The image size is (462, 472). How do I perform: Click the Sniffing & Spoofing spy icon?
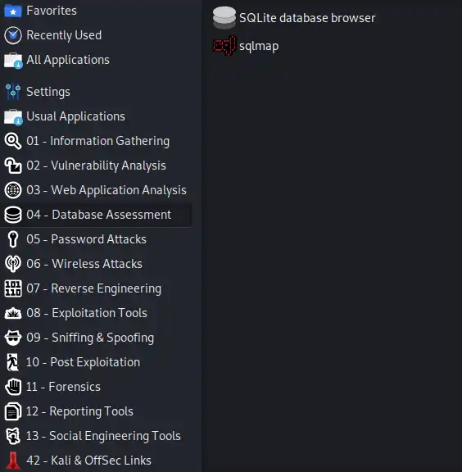[x=13, y=338]
